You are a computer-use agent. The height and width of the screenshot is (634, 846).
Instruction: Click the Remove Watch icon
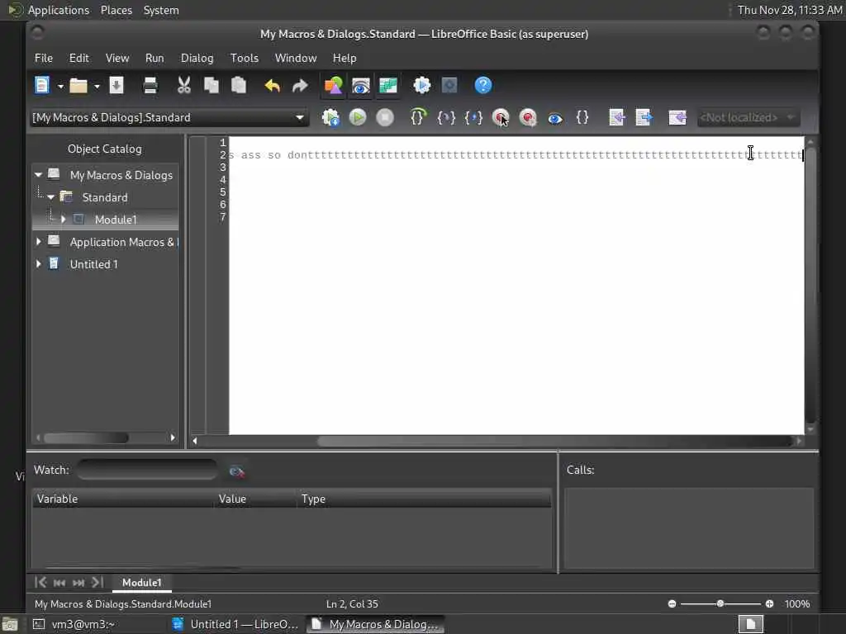(x=236, y=471)
